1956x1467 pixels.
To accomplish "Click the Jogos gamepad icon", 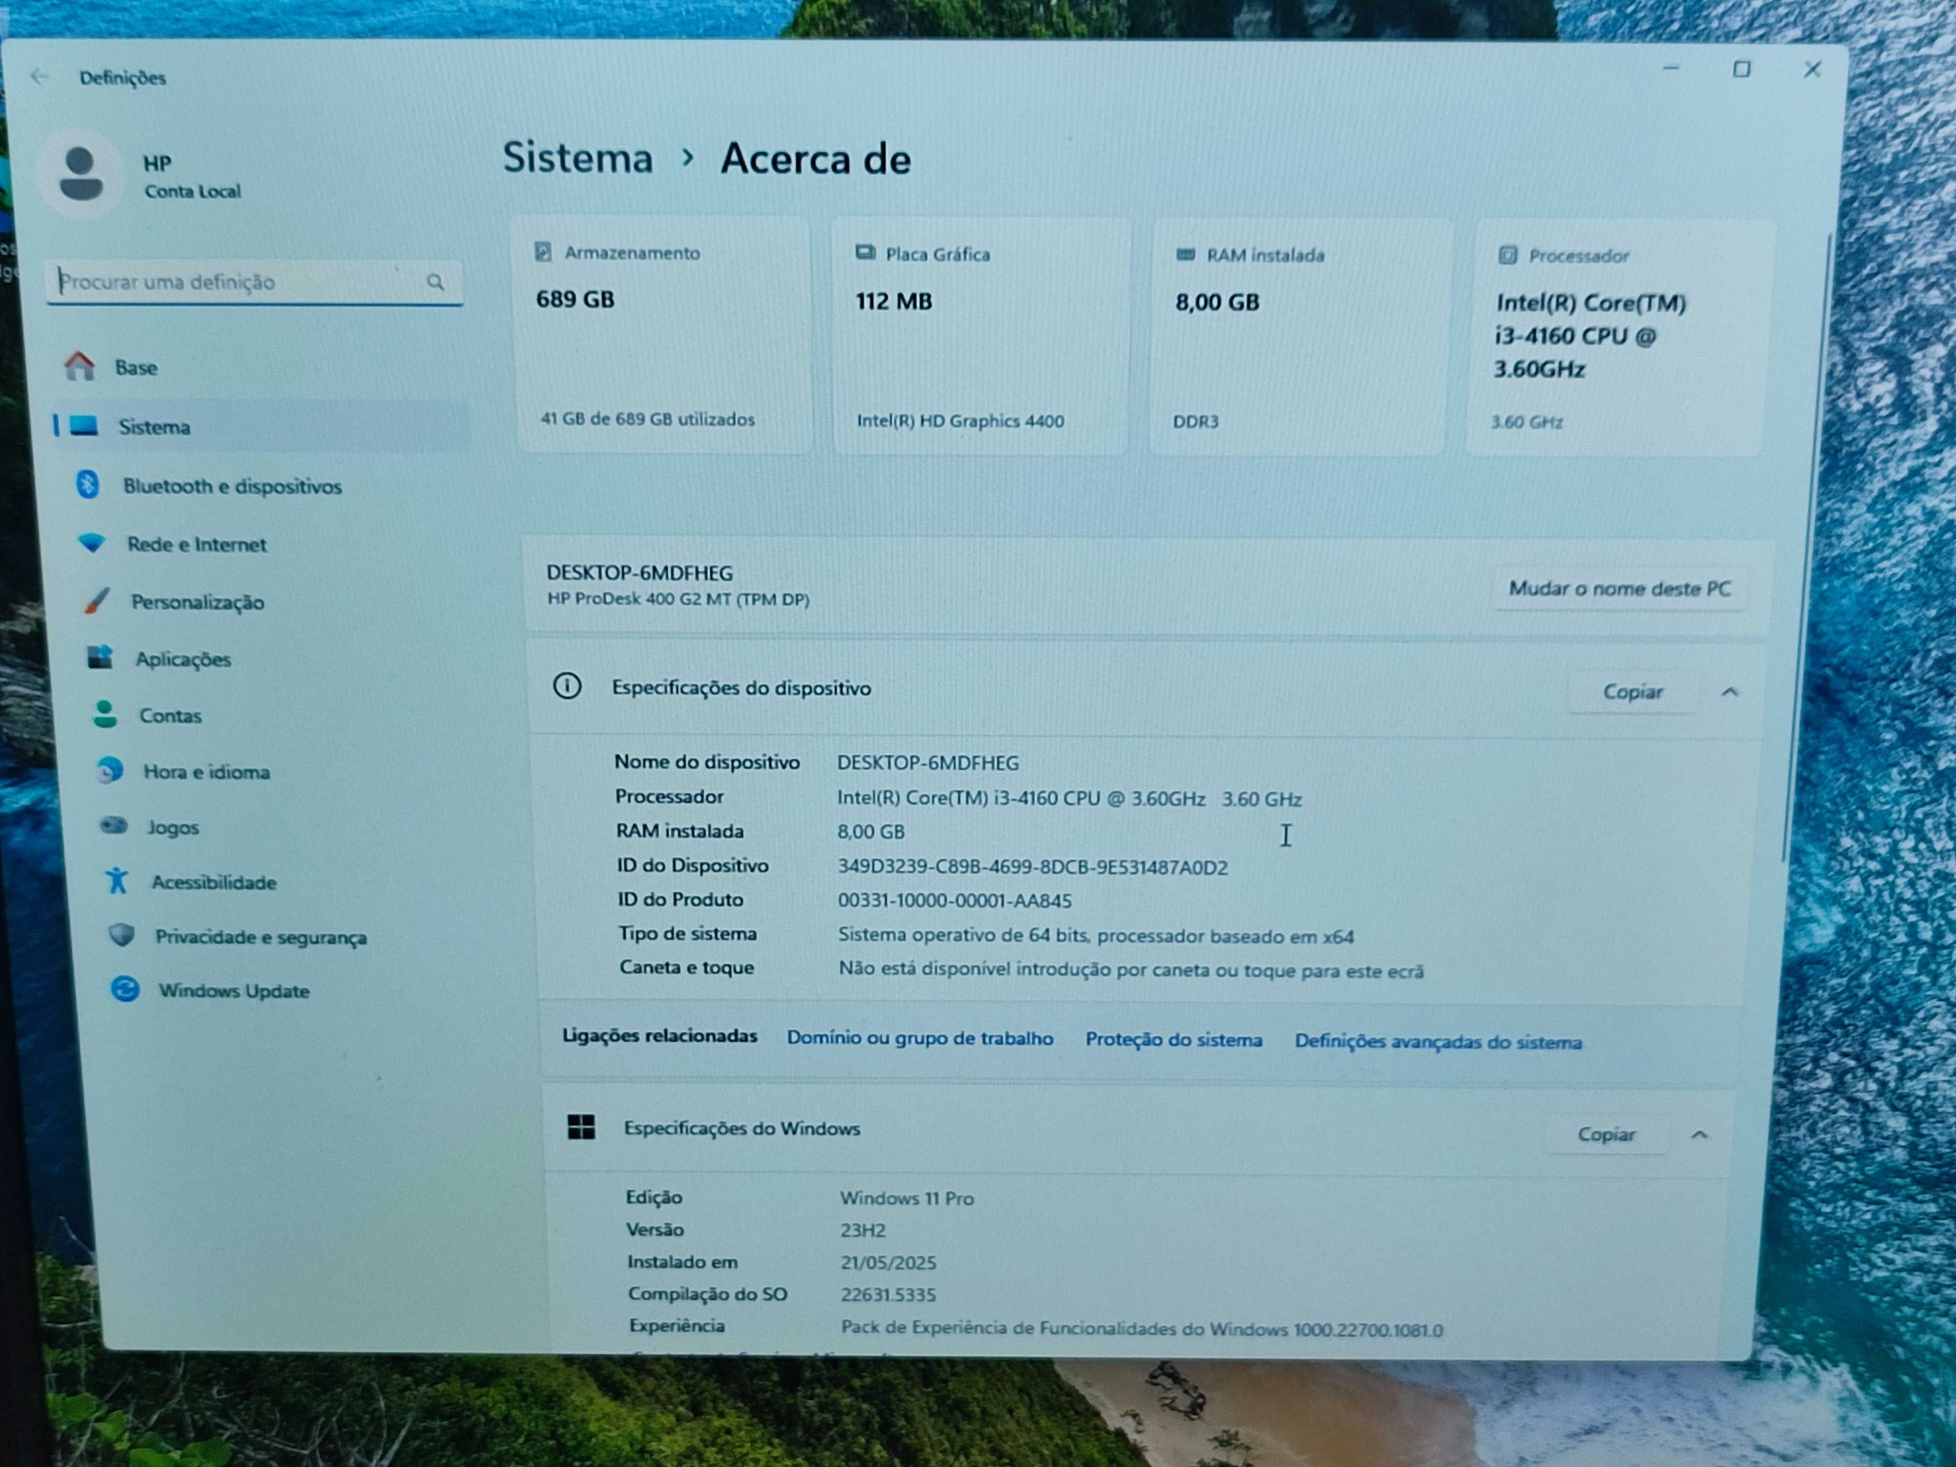I will coord(113,825).
